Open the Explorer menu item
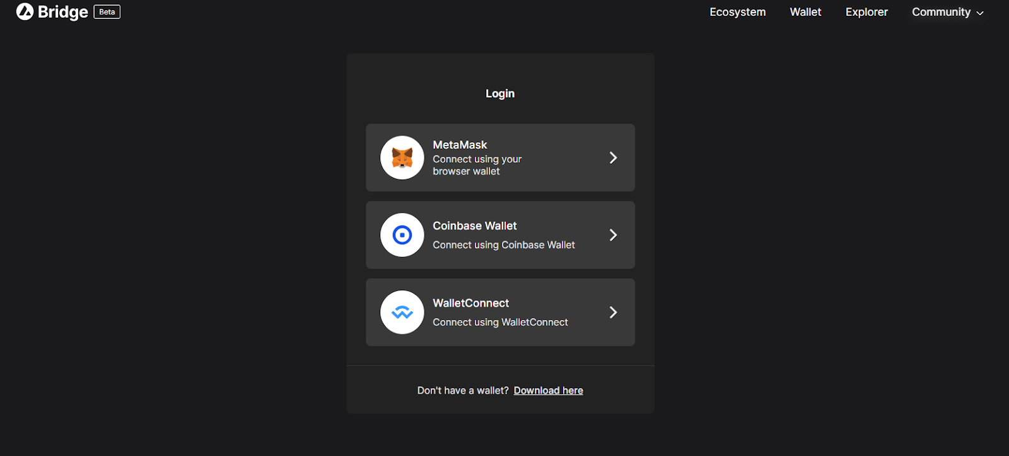This screenshot has width=1009, height=456. (866, 12)
